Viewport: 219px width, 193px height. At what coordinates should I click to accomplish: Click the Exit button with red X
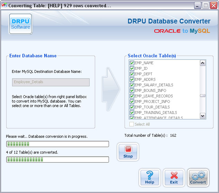point(174,178)
